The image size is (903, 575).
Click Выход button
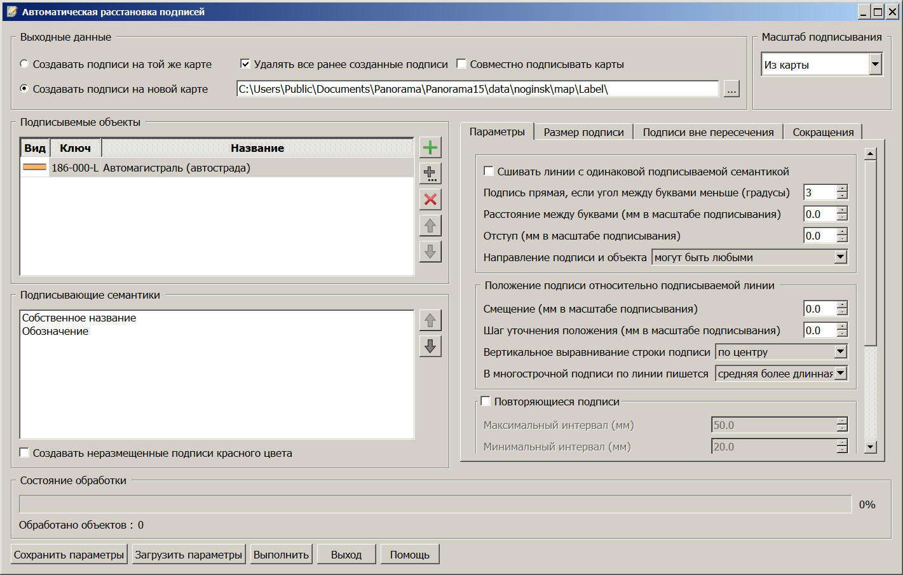(346, 555)
